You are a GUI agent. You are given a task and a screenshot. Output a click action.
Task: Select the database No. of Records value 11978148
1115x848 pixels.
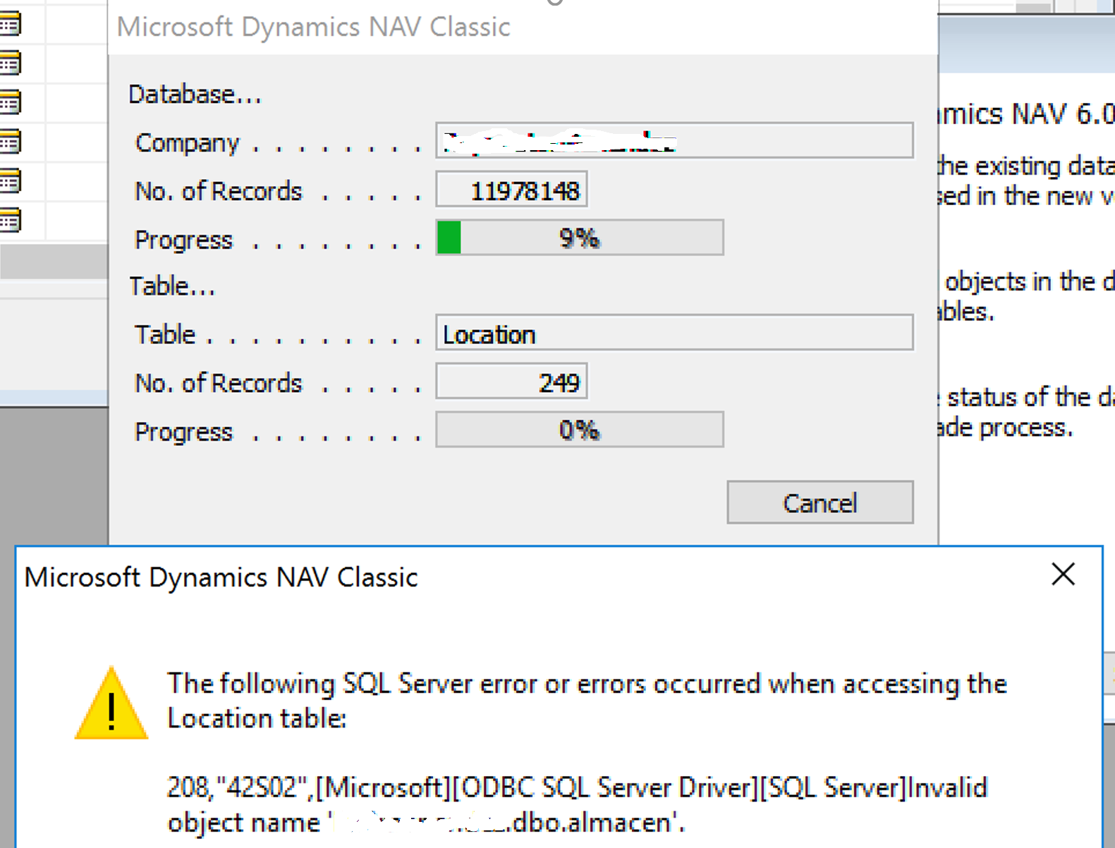click(x=511, y=190)
